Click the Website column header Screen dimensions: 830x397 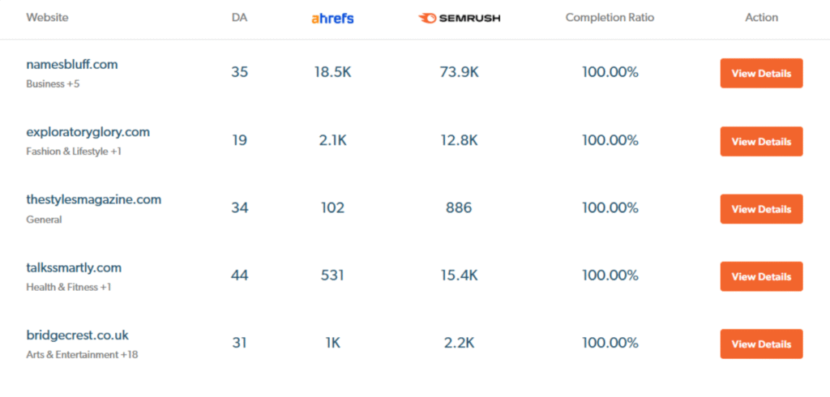47,18
